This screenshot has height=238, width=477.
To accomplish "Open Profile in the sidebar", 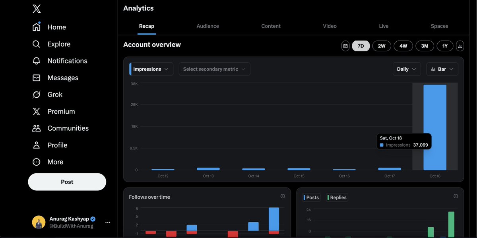I will pos(50,145).
